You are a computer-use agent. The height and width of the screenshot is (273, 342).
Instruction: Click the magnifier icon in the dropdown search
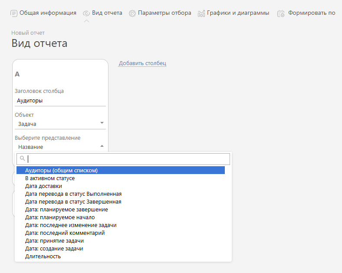[x=23, y=158]
